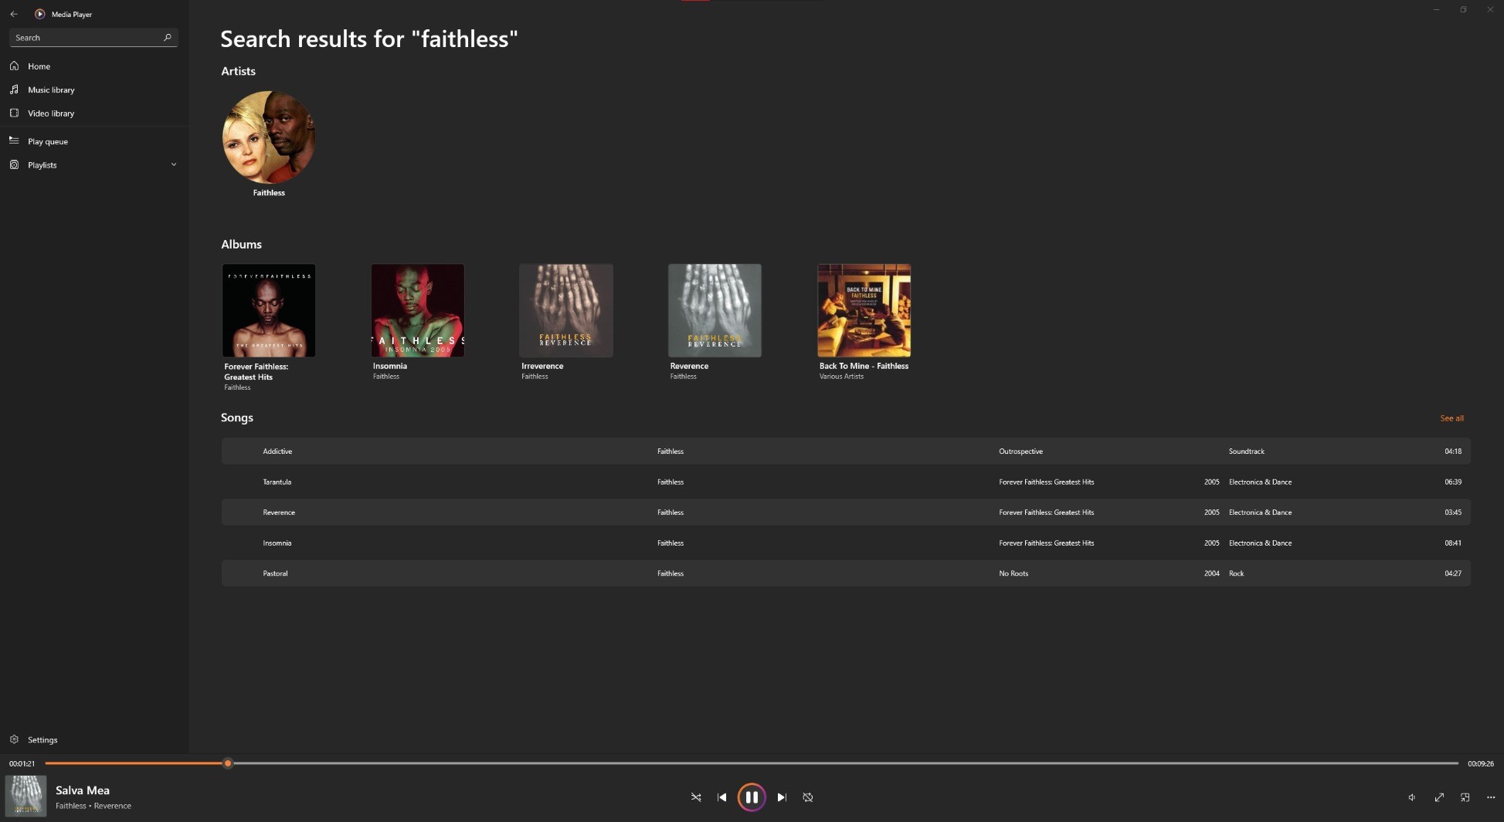Expand the Playlists section
This screenshot has height=822, width=1504.
tap(174, 164)
